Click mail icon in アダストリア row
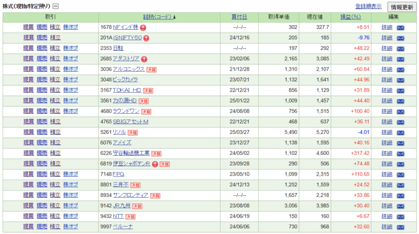 [400, 59]
